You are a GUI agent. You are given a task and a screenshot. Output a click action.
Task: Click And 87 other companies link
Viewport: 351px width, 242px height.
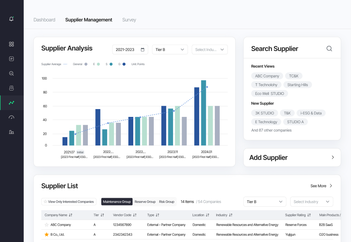[271, 130]
